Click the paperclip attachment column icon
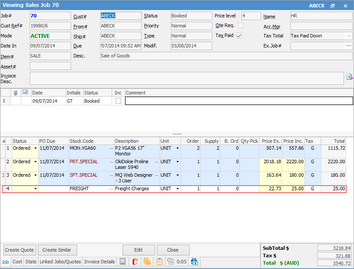354x269 pixels. point(16,93)
